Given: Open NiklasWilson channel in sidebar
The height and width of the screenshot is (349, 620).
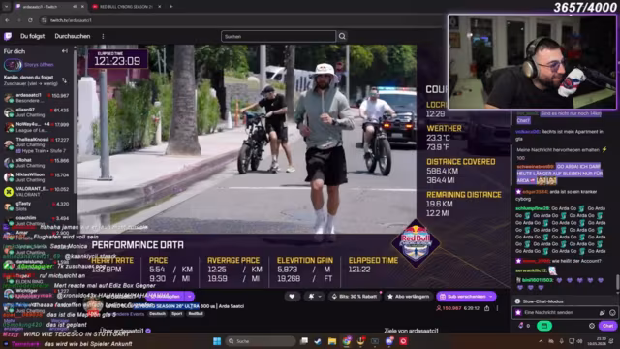Looking at the screenshot, I should pyautogui.click(x=37, y=176).
